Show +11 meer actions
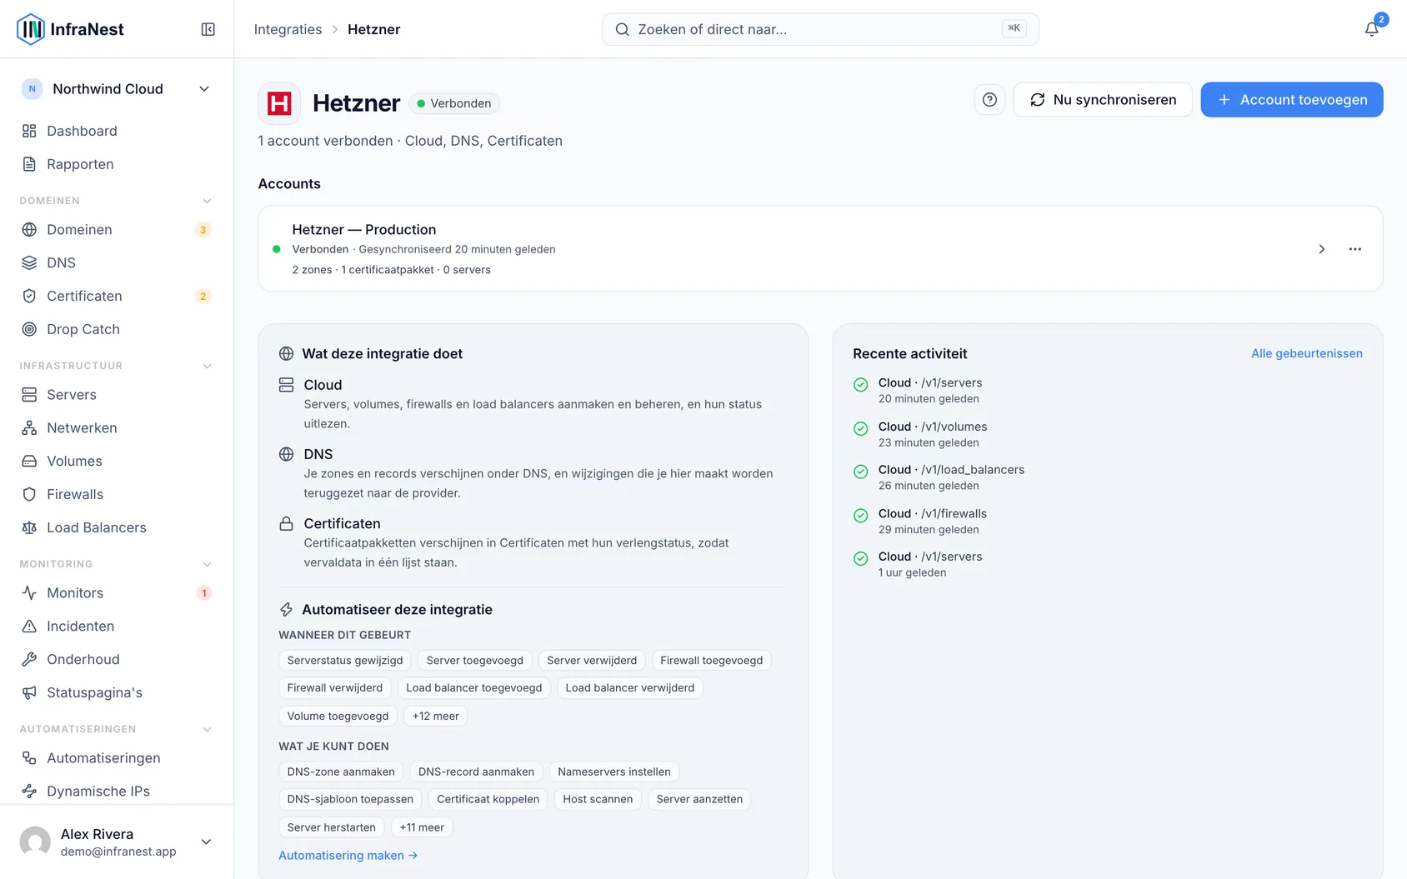 pos(422,827)
